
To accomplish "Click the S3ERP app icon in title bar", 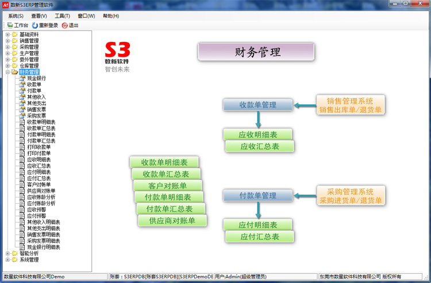I will tap(5, 5).
